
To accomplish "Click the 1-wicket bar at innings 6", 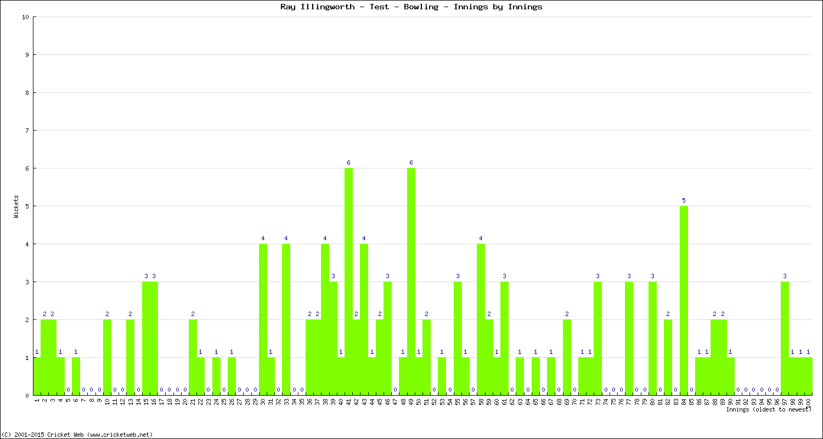I will [x=76, y=376].
